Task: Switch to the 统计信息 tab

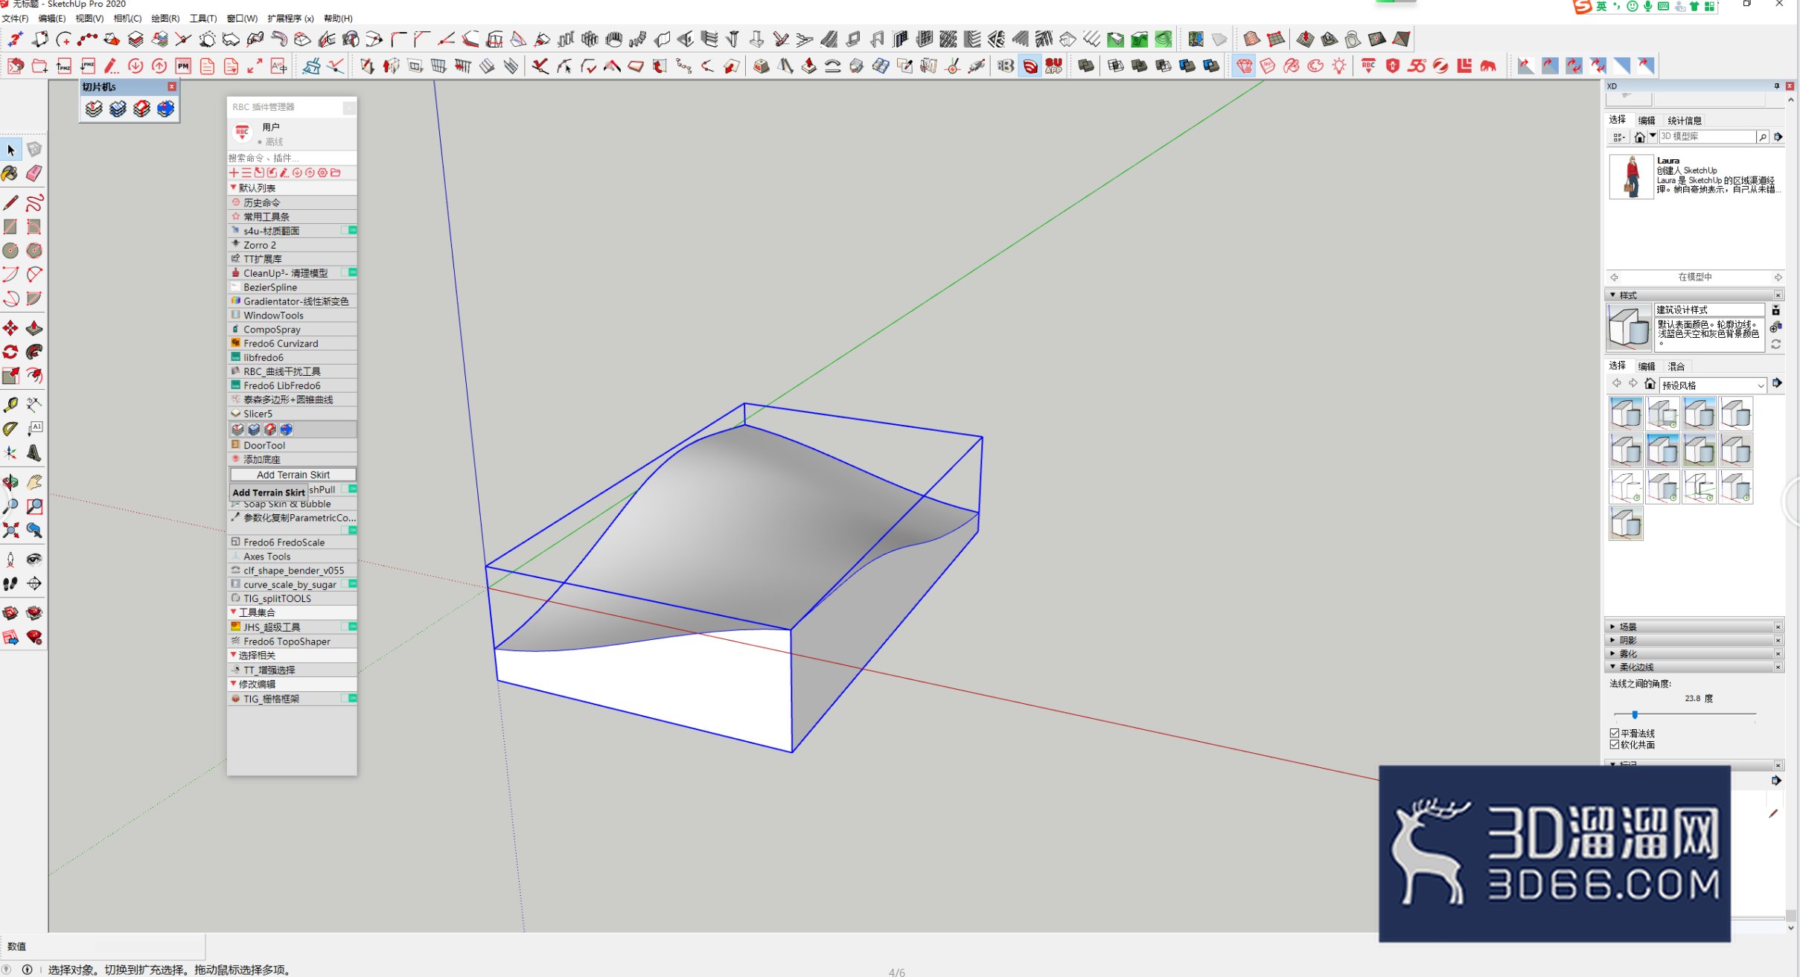Action: 1685,121
